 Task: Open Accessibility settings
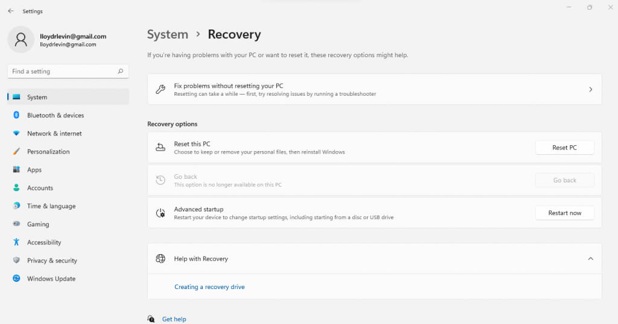tap(68, 242)
